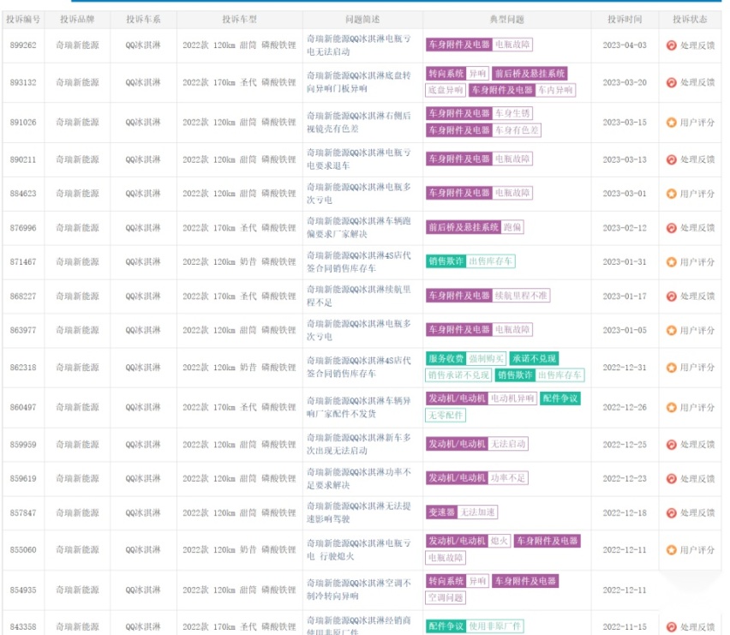This screenshot has width=730, height=635.
Task: Click the orange rating icon for complaint 863977
Action: pos(671,331)
